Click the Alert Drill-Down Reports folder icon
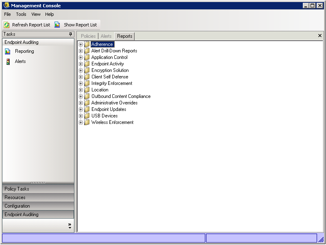 point(87,51)
